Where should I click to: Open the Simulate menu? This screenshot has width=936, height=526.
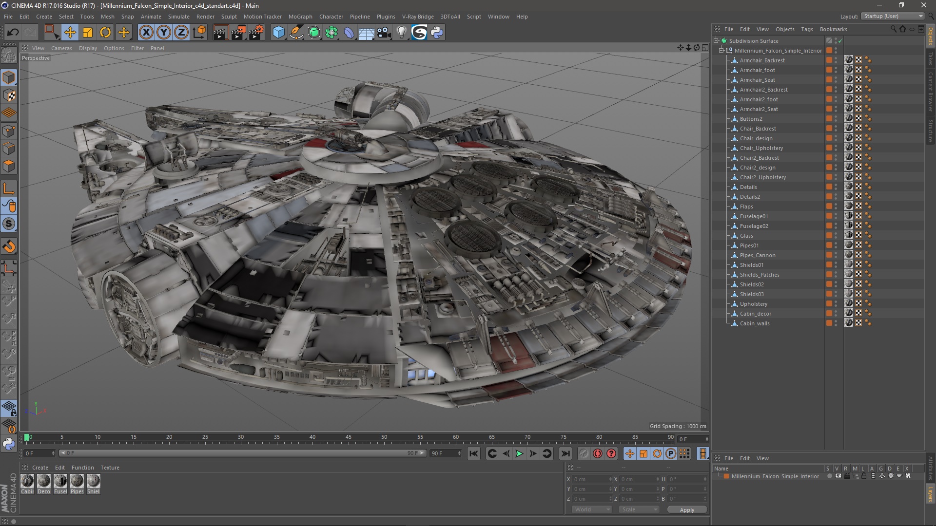[179, 17]
